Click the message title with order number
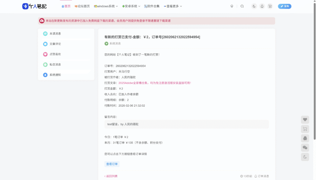Screen dimensions: 316x180 152,37
